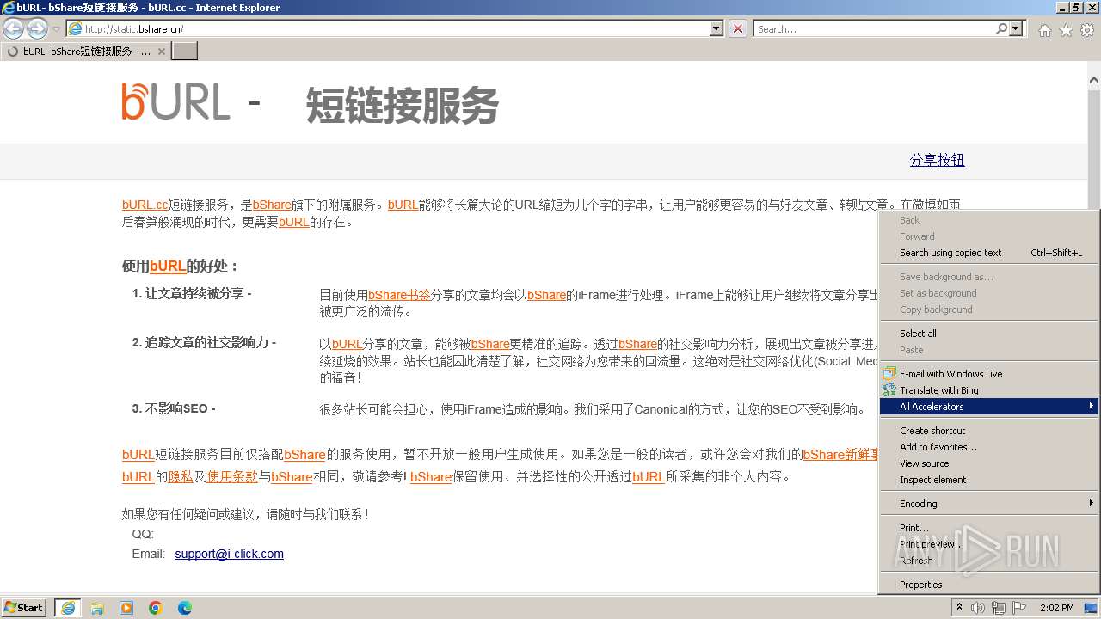Screen dimensions: 1101x619
Task: Select the bURL bShare browser tab
Action: [x=85, y=52]
